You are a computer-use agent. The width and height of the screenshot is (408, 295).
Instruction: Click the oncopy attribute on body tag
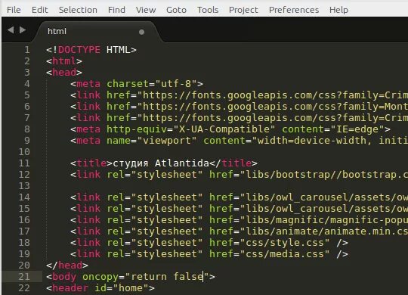tap(100, 277)
